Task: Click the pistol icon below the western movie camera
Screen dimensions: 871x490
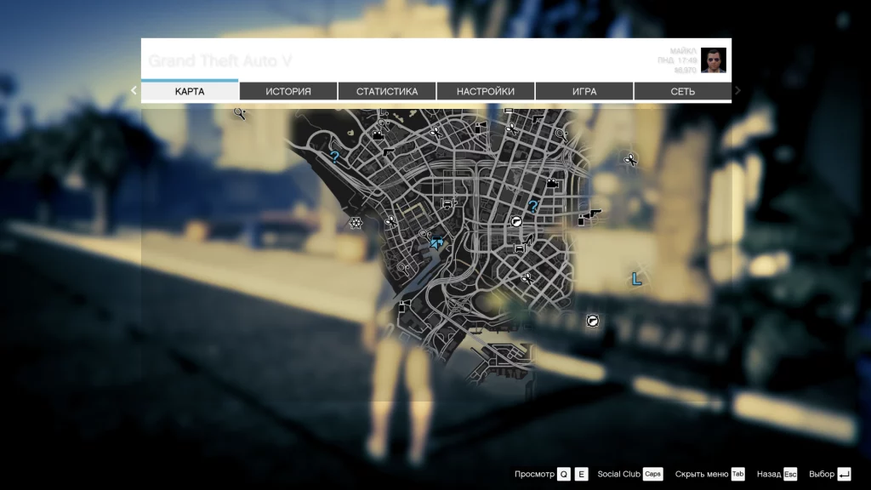Action: click(x=388, y=151)
